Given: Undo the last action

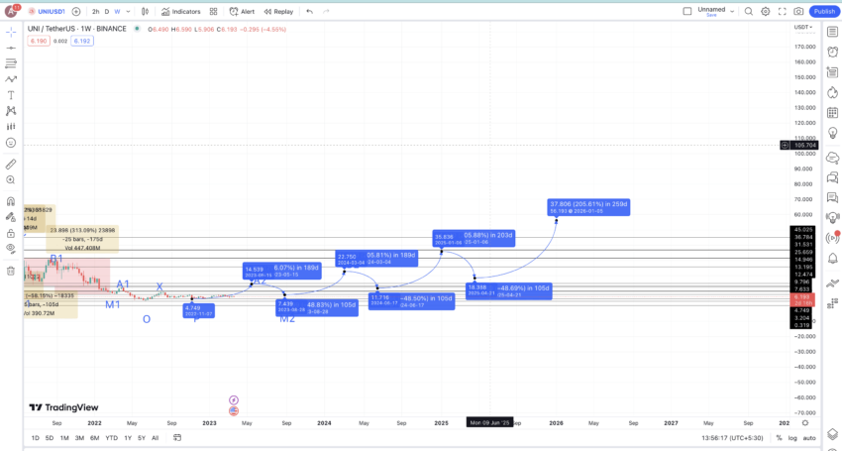Looking at the screenshot, I should pyautogui.click(x=309, y=11).
